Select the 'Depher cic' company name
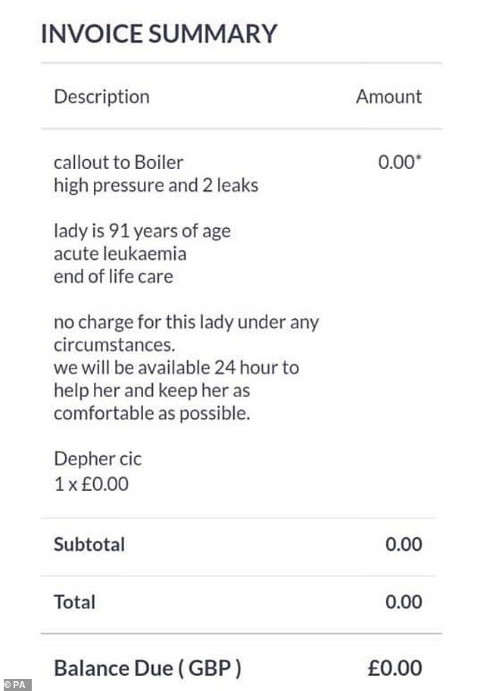Screen dimensions: 480x691 (x=98, y=459)
